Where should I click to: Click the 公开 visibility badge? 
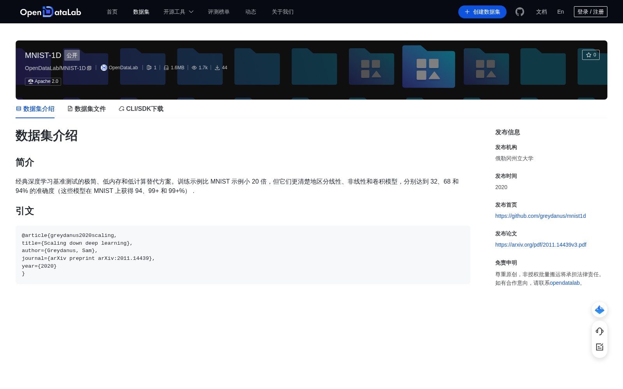coord(72,55)
